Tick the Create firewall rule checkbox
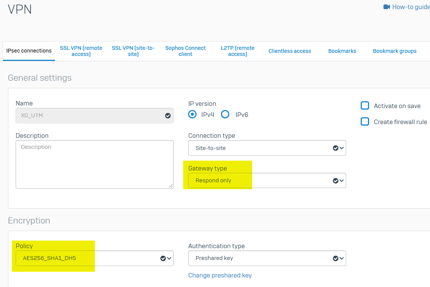The height and width of the screenshot is (287, 430). (x=365, y=122)
